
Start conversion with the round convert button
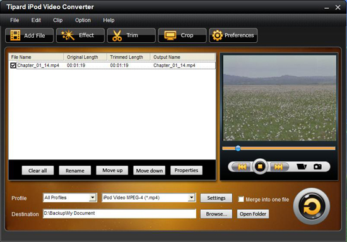312,207
